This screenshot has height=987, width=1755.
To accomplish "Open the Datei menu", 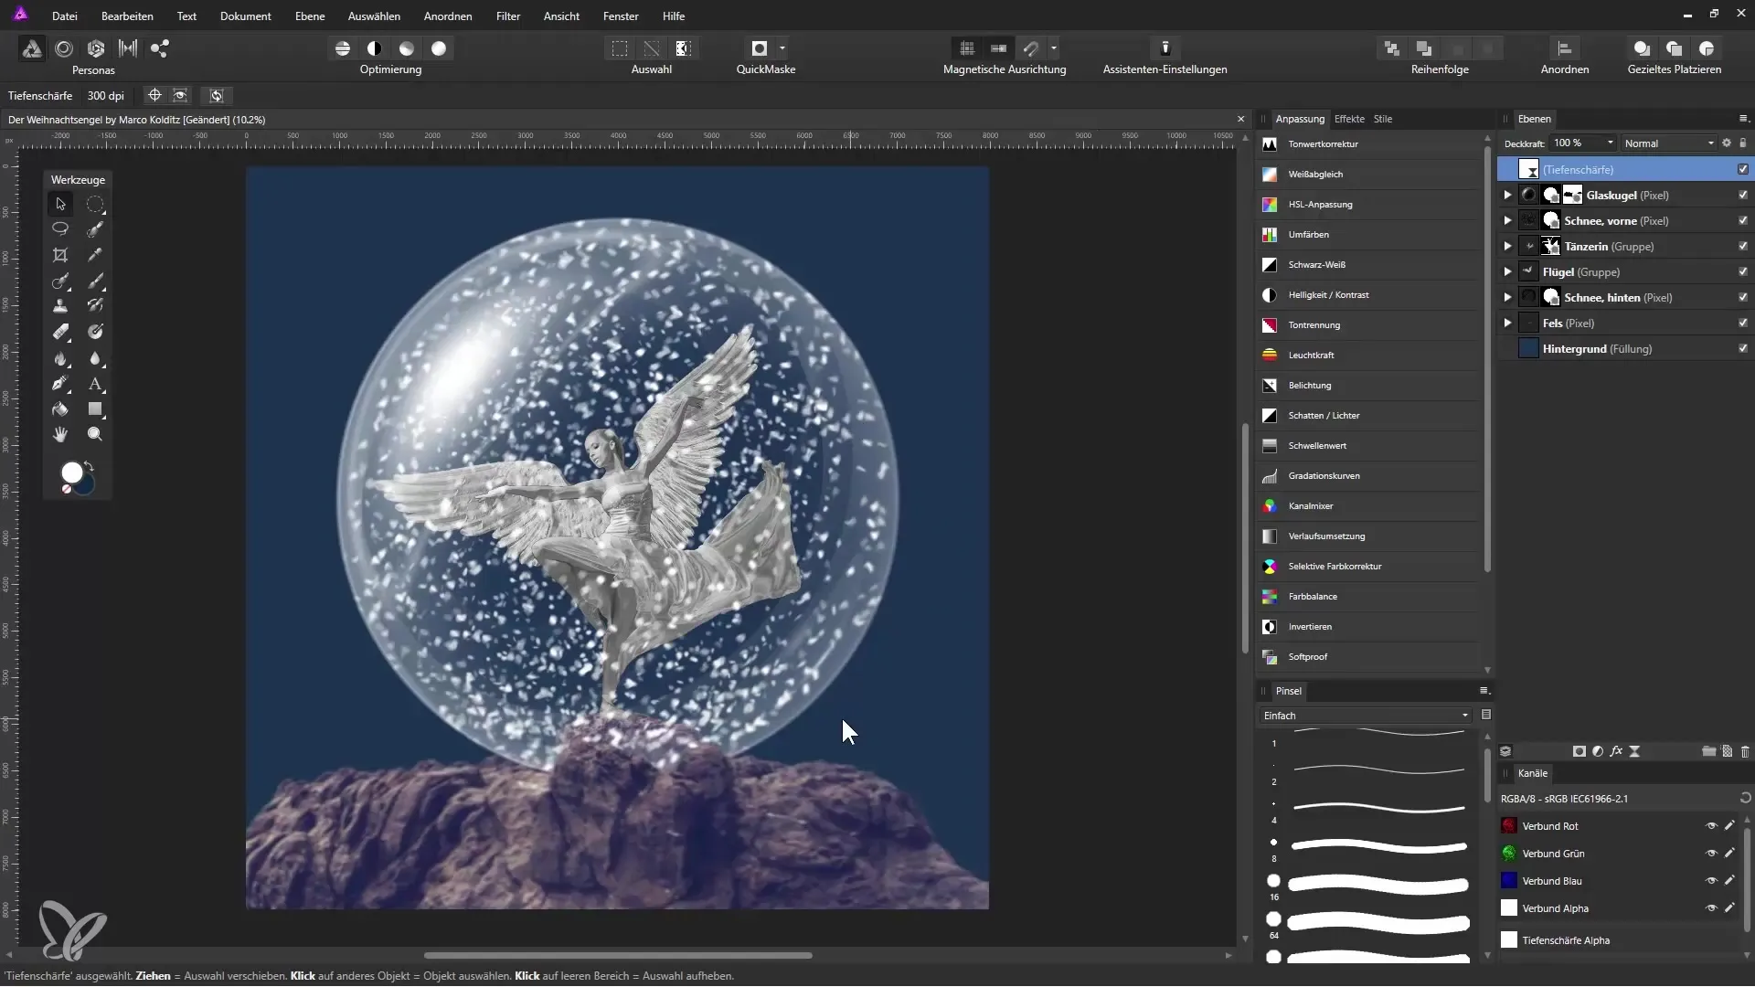I will (x=64, y=16).
